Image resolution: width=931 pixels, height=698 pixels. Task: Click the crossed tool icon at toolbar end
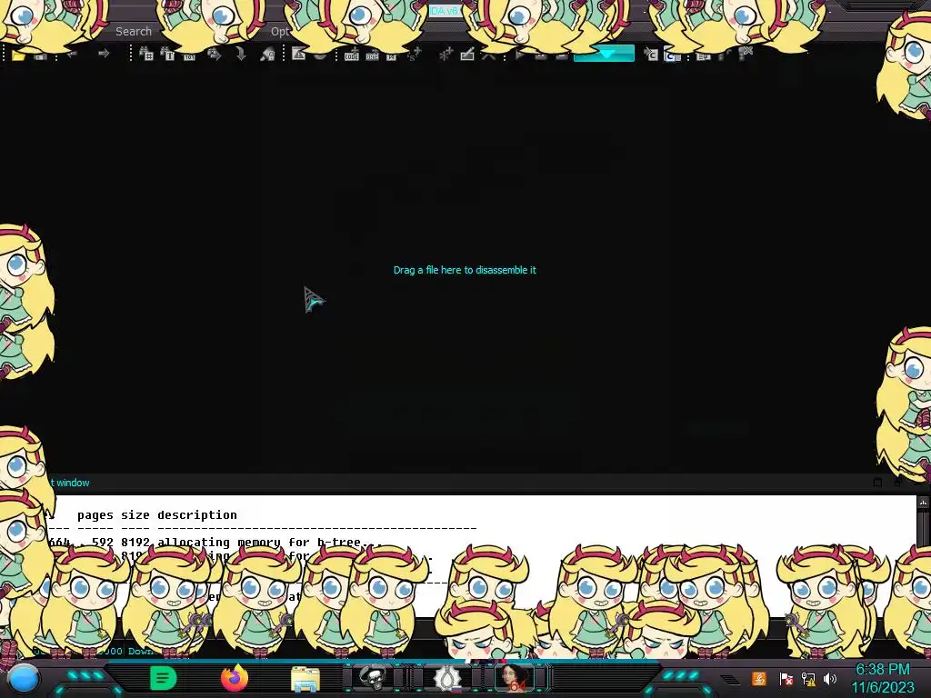tap(746, 54)
